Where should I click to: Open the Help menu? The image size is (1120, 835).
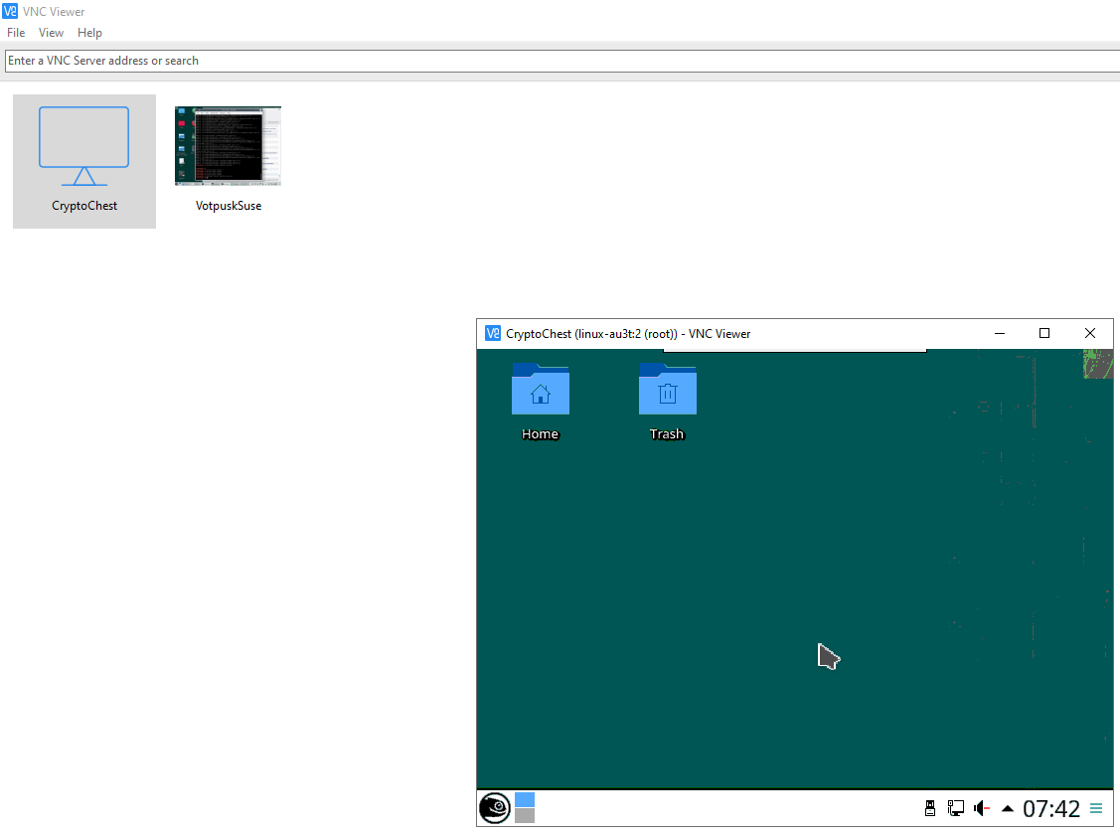[90, 33]
